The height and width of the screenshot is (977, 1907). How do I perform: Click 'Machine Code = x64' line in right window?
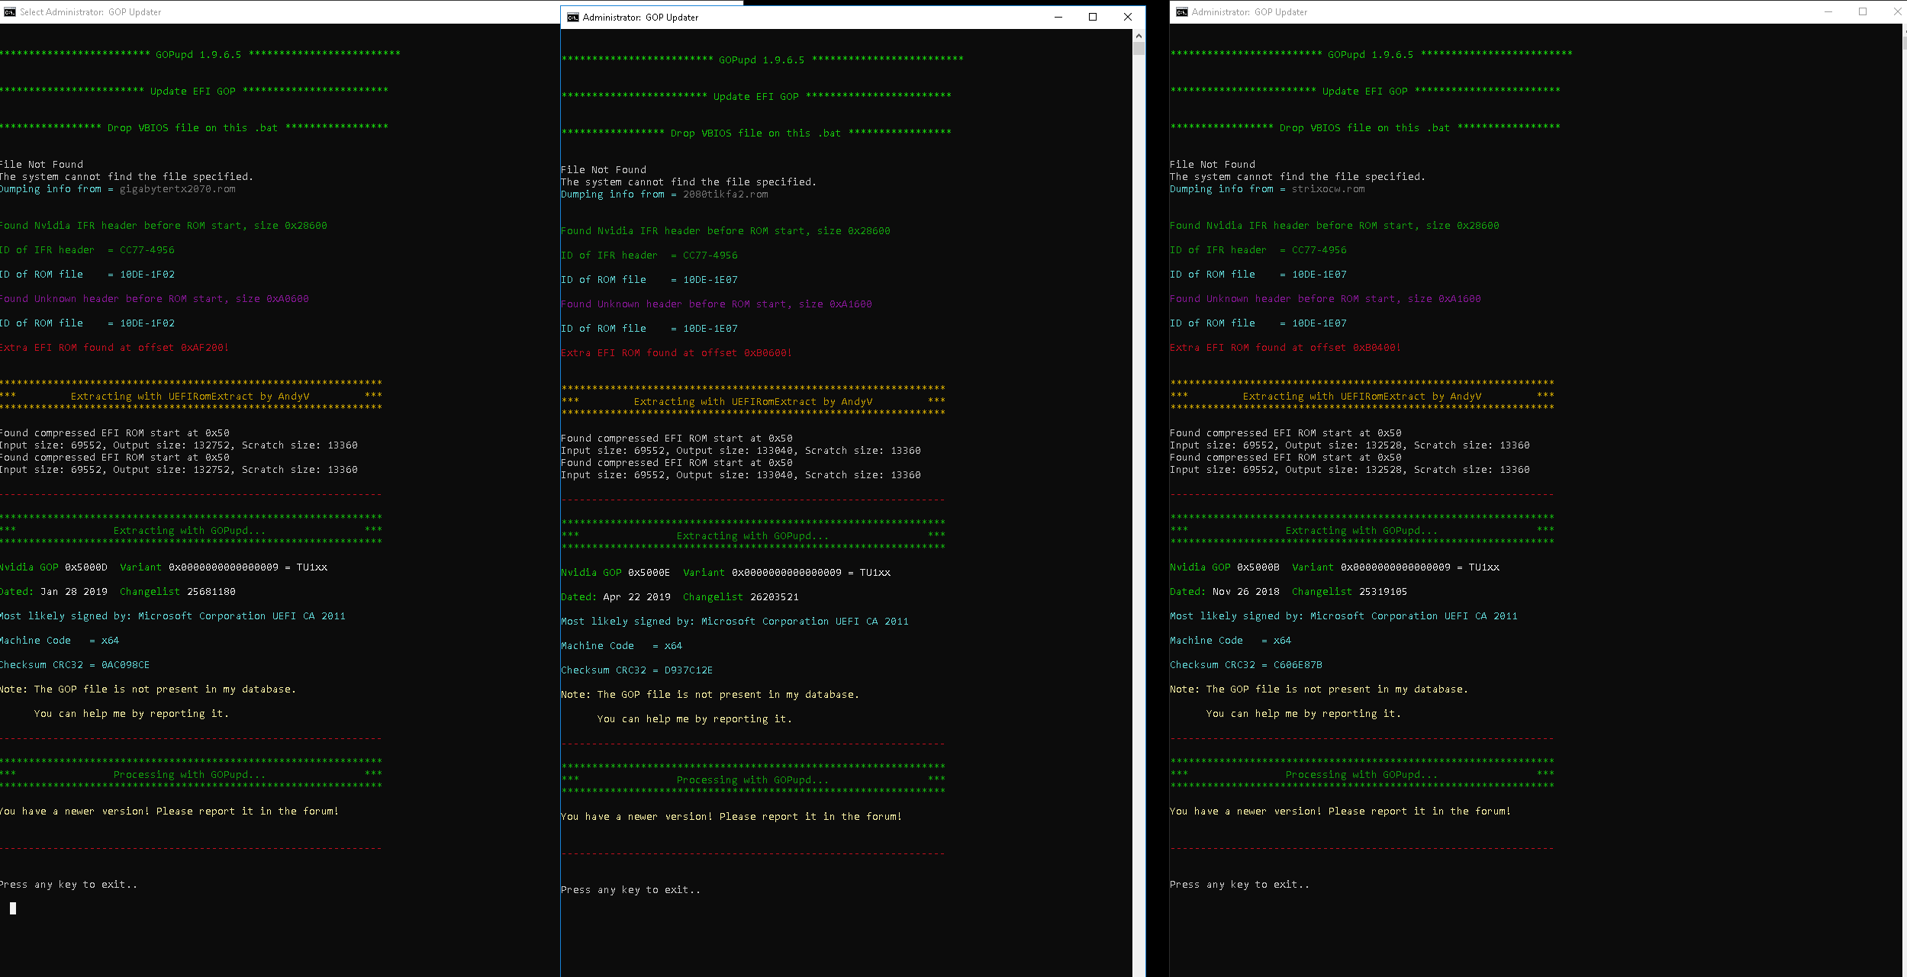pyautogui.click(x=1230, y=641)
